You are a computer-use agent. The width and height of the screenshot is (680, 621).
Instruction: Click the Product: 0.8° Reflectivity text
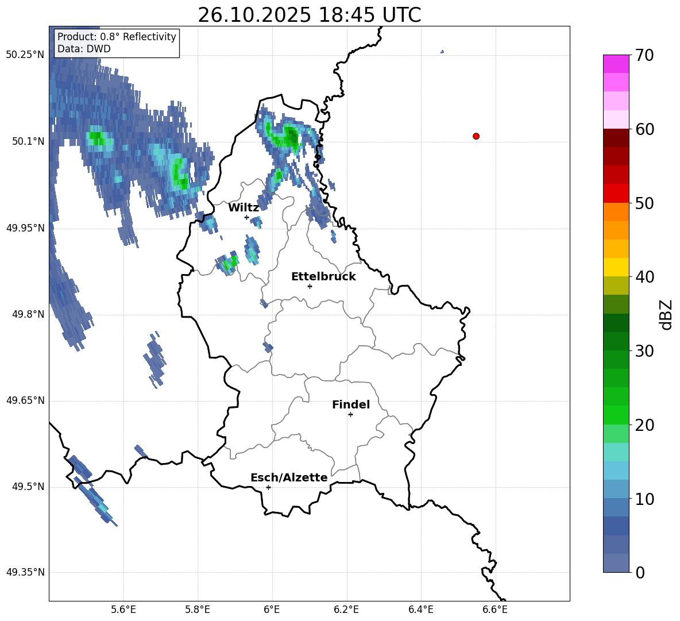click(117, 37)
